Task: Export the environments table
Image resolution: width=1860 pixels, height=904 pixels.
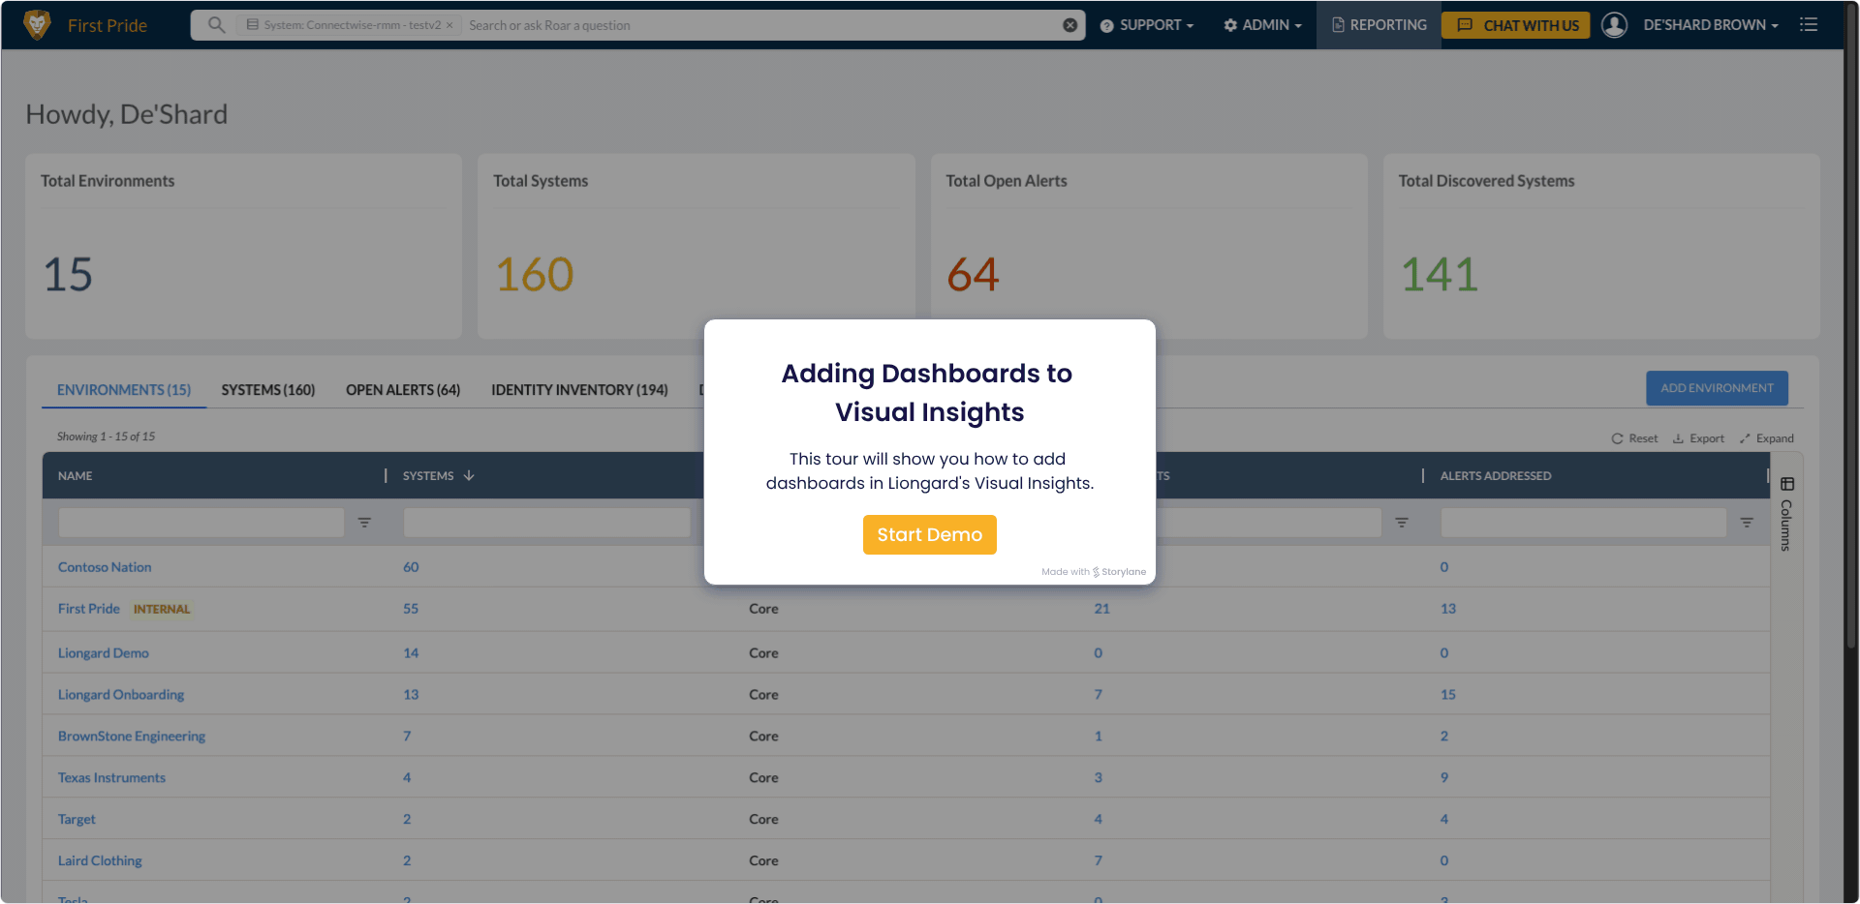Action: [1698, 438]
